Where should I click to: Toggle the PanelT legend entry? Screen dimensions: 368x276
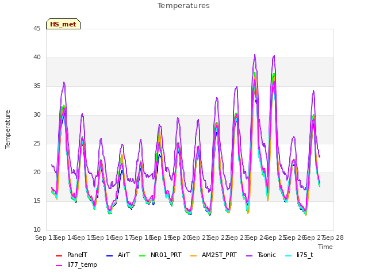click(x=71, y=255)
